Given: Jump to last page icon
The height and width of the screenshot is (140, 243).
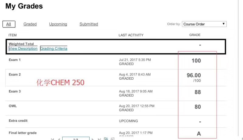Looking at the screenshot, I should click(x=99, y=139).
